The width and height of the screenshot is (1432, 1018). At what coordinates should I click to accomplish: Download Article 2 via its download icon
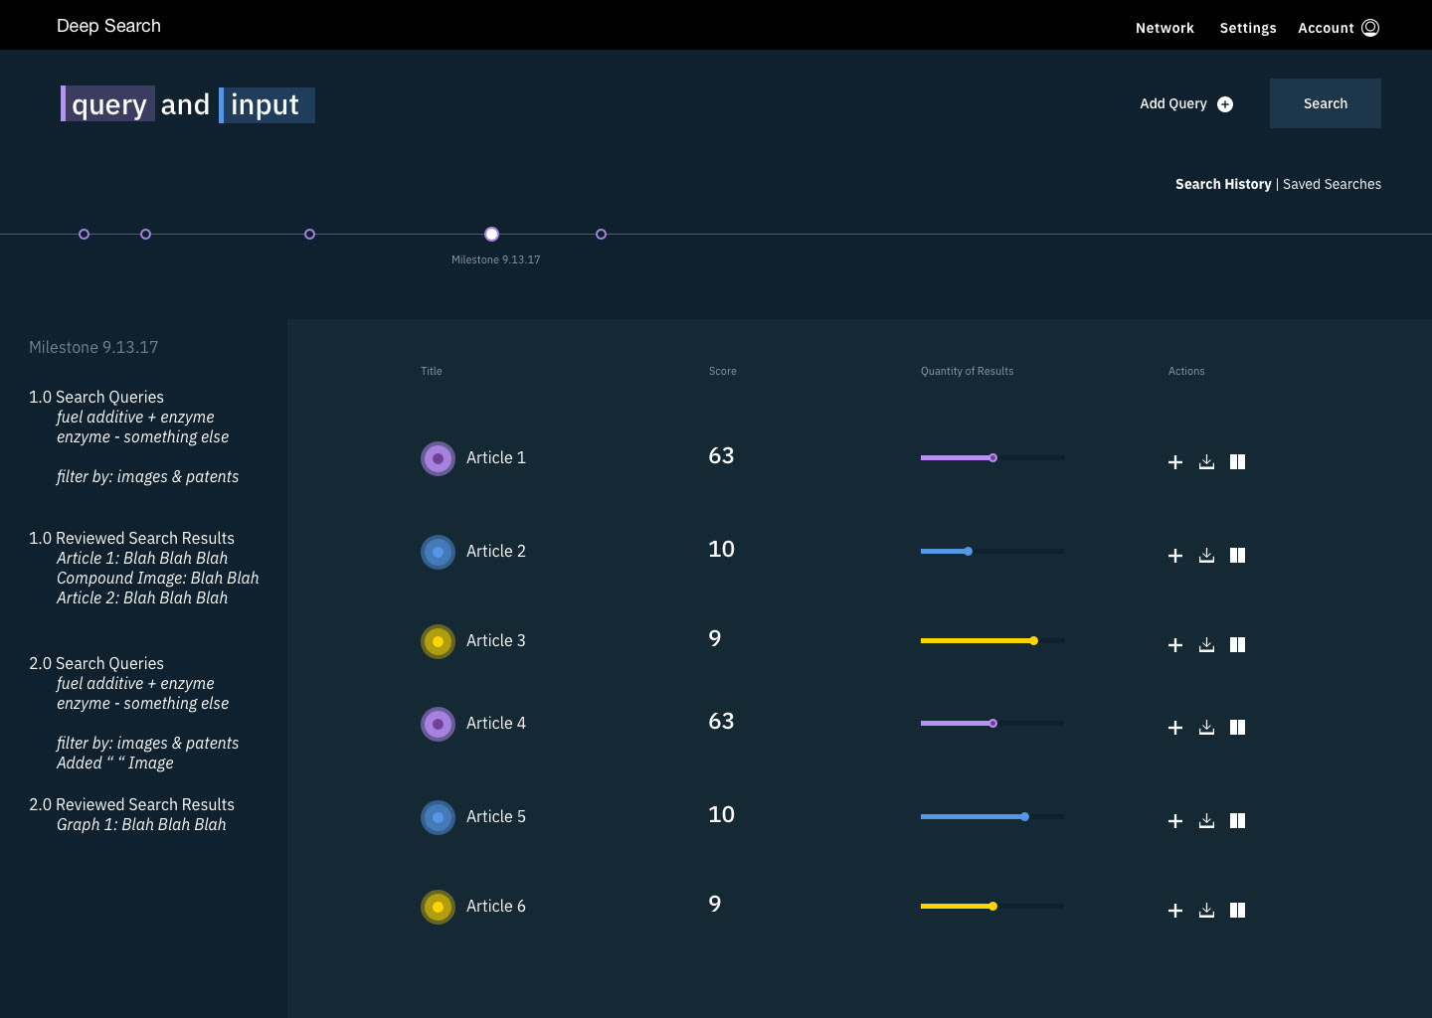[x=1206, y=556]
